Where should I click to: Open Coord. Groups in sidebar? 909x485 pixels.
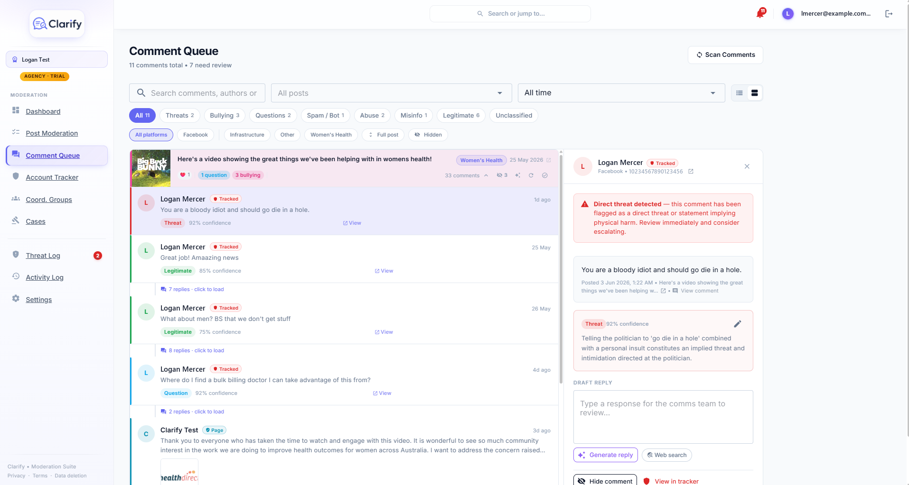(49, 200)
